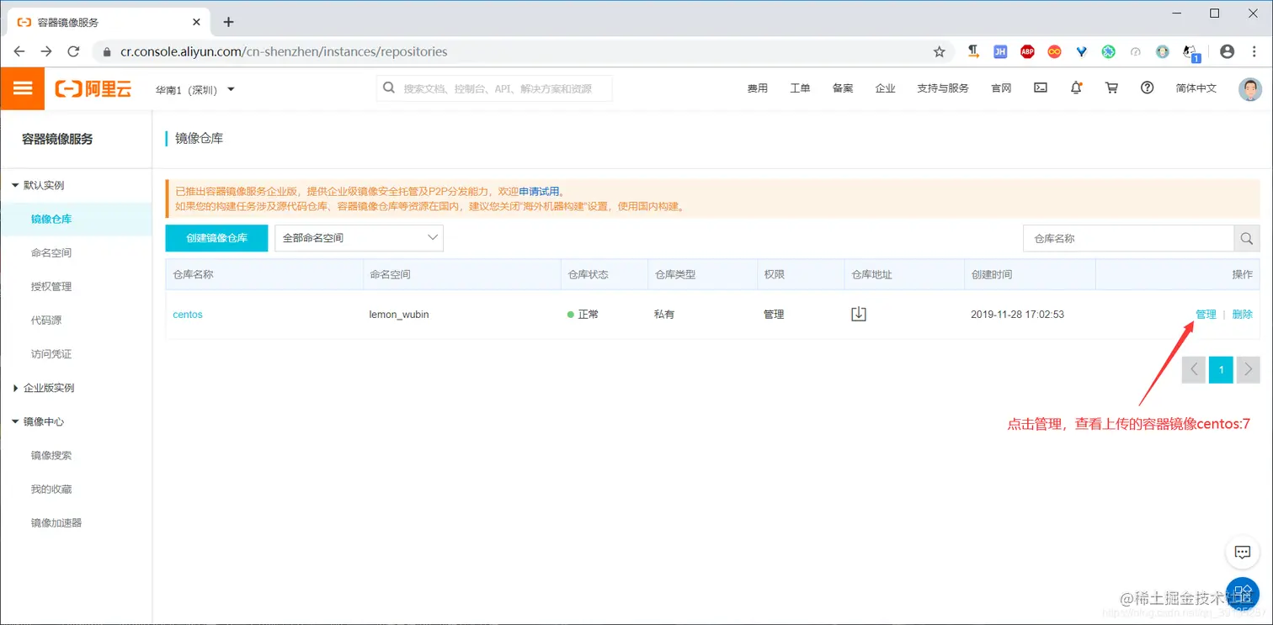Viewport: 1273px width, 625px height.
Task: Click the cow-face extension icon
Action: [1163, 51]
